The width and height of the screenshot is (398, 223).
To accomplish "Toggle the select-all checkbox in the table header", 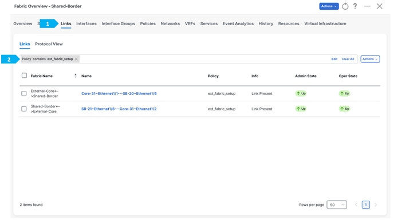I will pyautogui.click(x=24, y=75).
